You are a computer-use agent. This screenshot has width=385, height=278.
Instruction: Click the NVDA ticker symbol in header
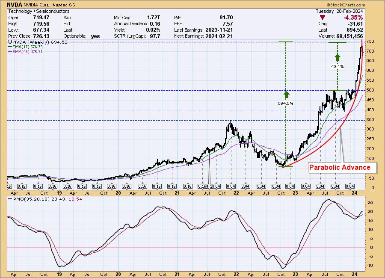pyautogui.click(x=15, y=5)
